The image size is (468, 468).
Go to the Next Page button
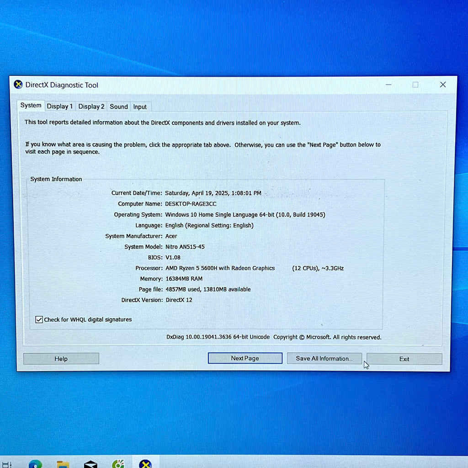pyautogui.click(x=245, y=358)
